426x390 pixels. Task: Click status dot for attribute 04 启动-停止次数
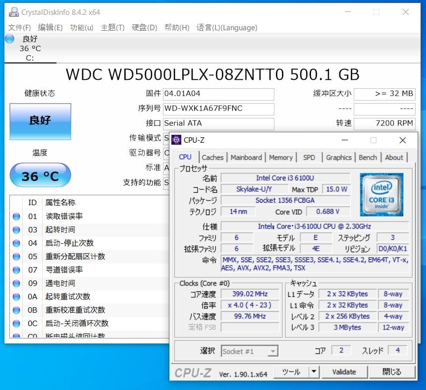16,243
